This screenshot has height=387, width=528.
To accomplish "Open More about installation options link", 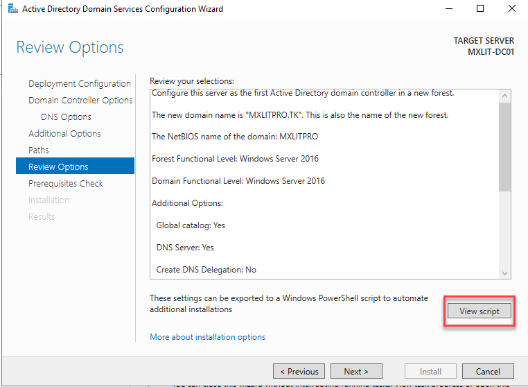I will [207, 337].
